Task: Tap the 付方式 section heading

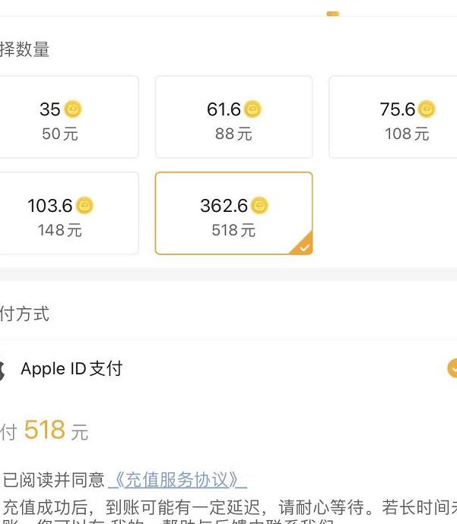Action: tap(24, 314)
